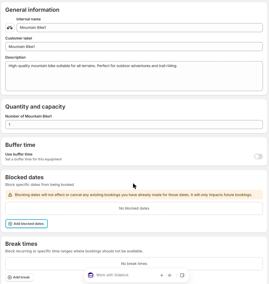Click the 'Set a buffer time for this equipment' text
269x284 pixels.
pos(33,159)
